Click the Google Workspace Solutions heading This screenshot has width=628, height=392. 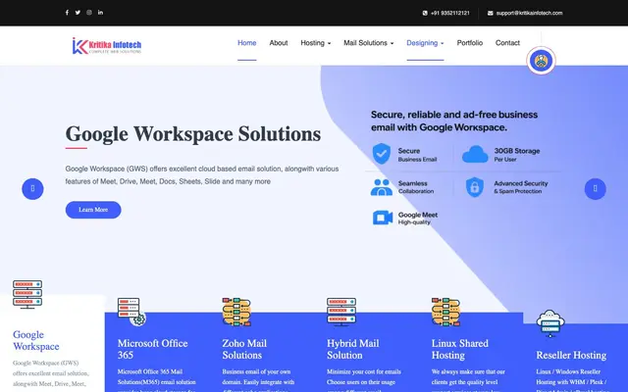pyautogui.click(x=193, y=134)
